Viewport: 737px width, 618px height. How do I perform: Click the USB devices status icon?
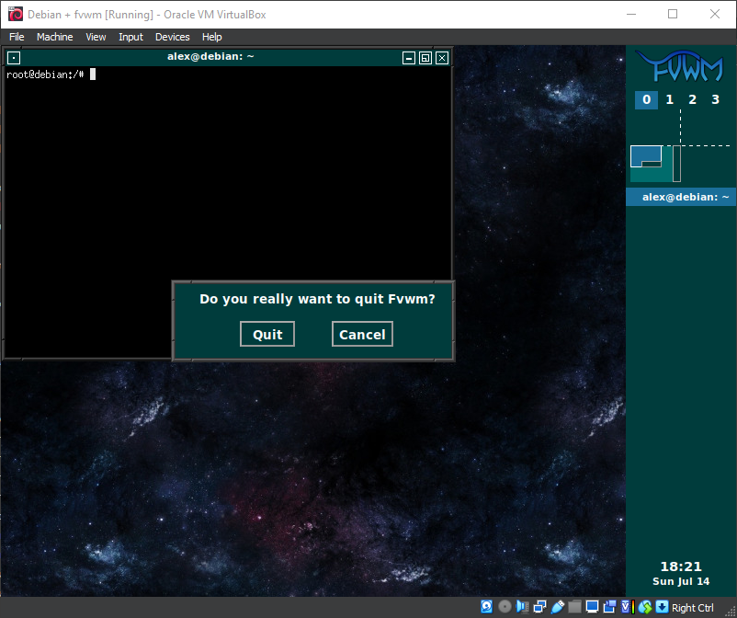click(x=557, y=607)
